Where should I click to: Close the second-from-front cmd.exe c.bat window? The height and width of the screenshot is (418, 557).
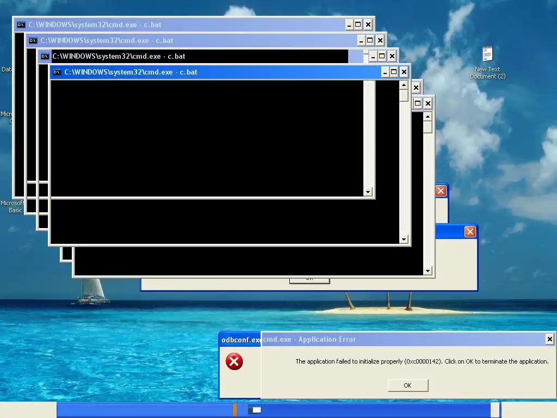[392, 56]
